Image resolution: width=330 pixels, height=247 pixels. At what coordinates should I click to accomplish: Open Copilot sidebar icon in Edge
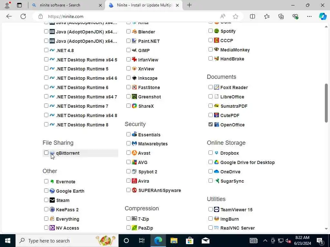[x=322, y=16]
